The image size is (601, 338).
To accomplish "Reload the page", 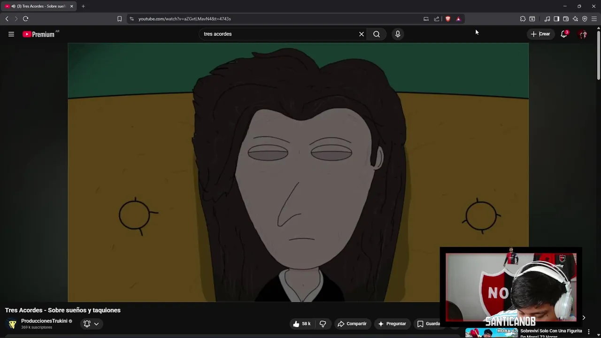I will click(26, 19).
